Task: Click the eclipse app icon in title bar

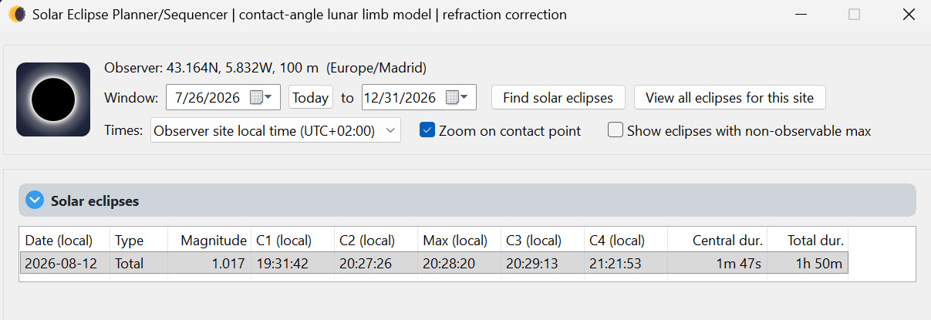Action: (17, 15)
